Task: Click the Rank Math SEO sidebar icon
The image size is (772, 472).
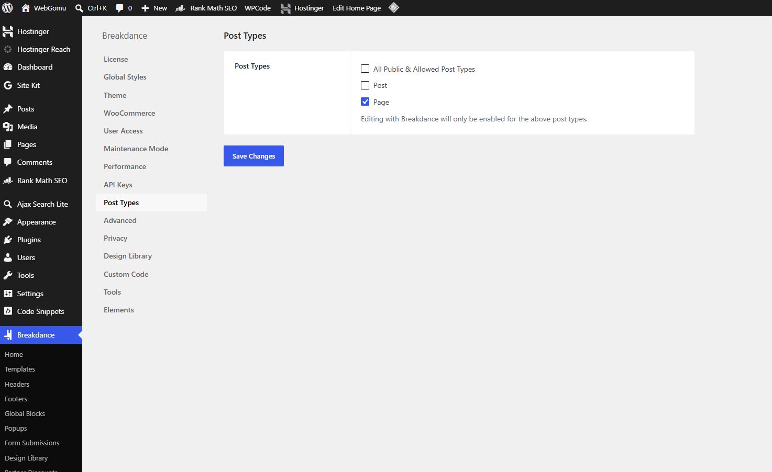Action: [x=8, y=181]
